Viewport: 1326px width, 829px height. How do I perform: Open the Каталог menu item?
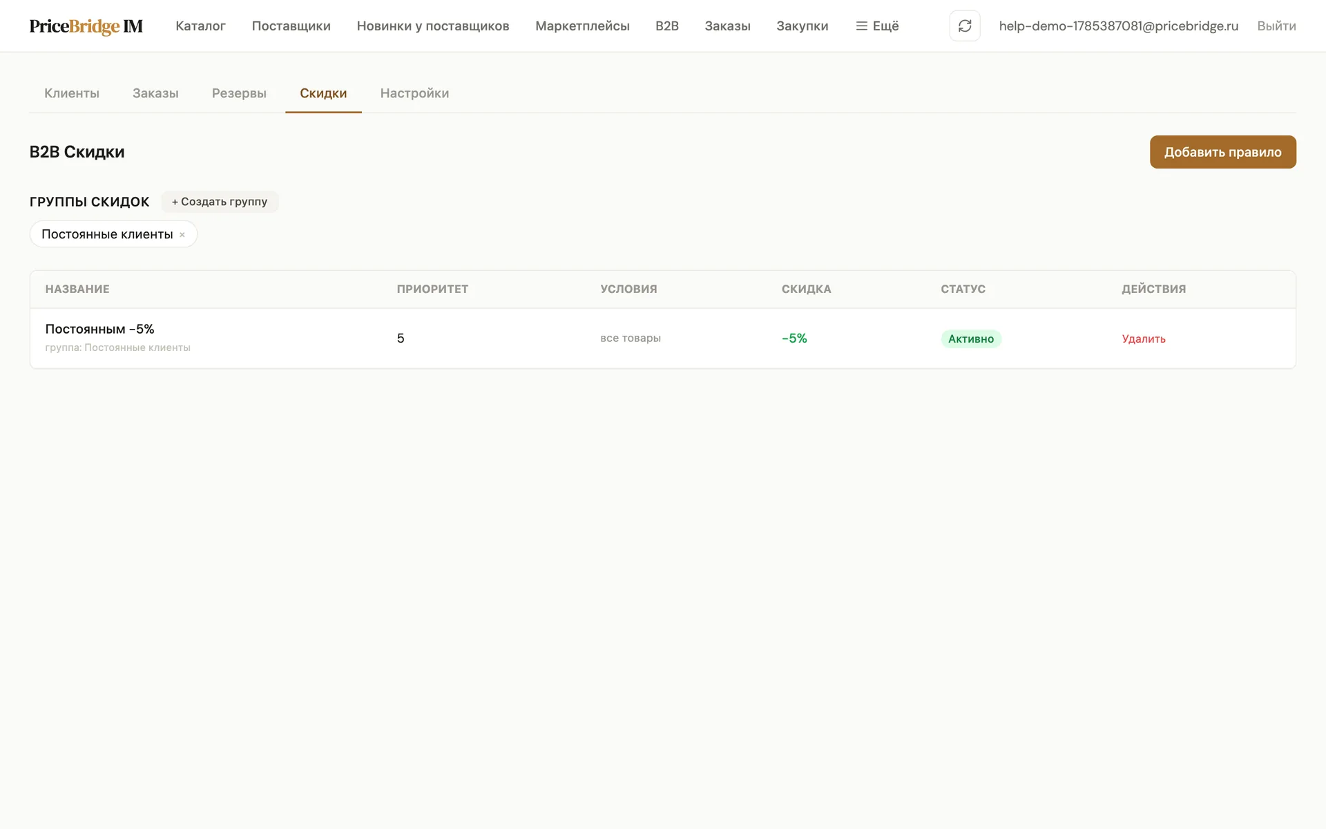[x=200, y=26]
